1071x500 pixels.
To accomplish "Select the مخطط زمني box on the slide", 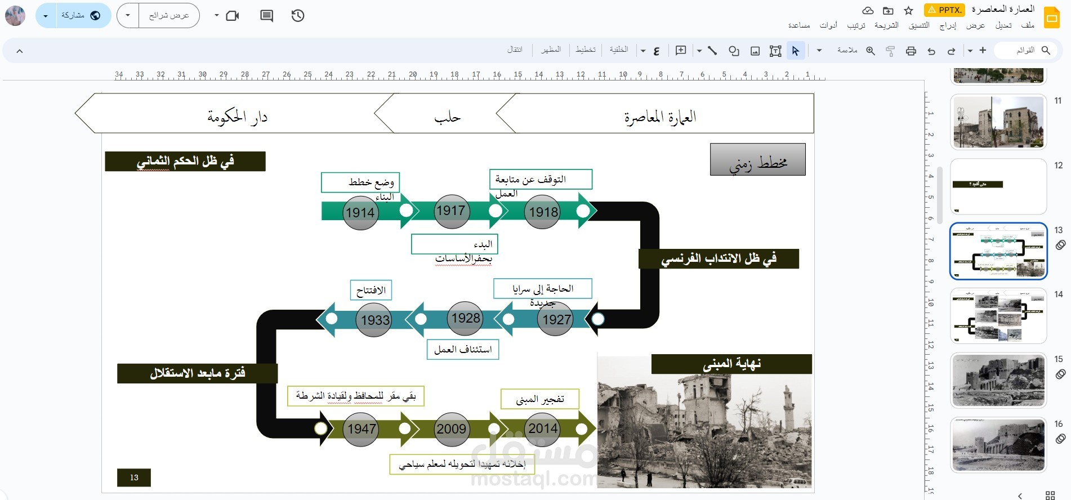I will tap(758, 159).
